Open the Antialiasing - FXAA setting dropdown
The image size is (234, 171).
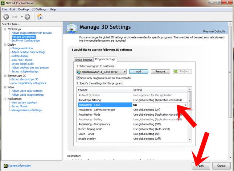point(185,105)
